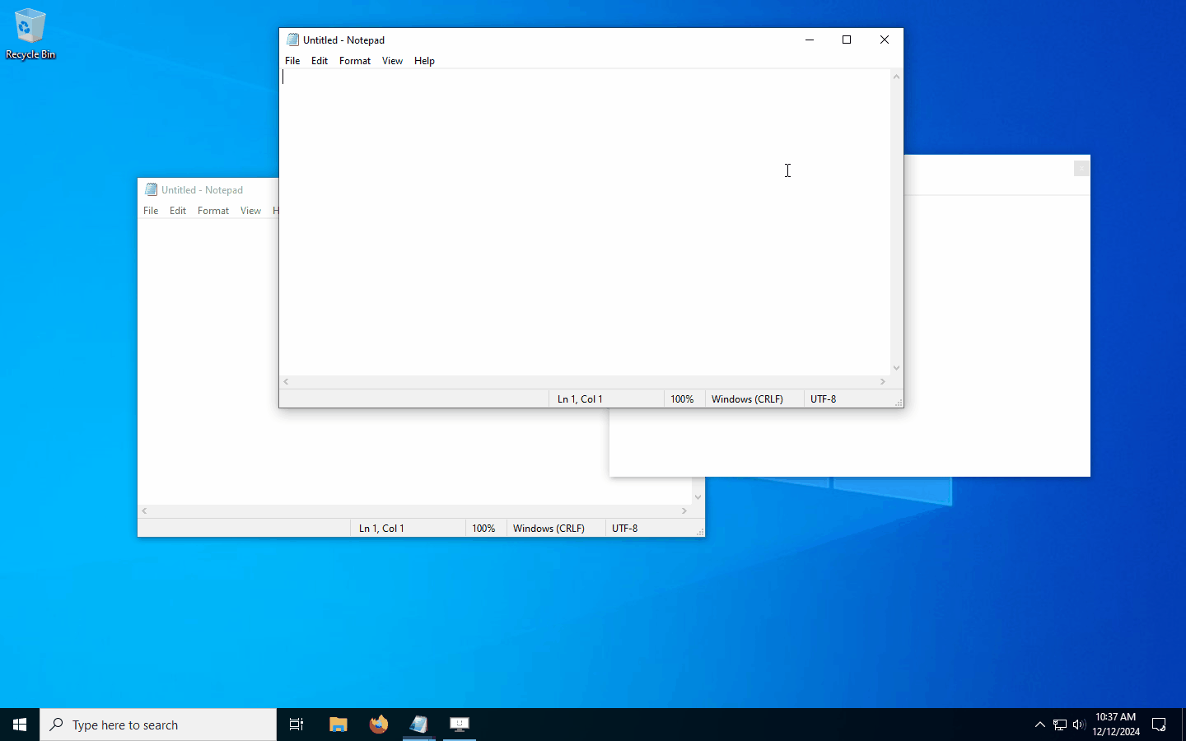Launch Firefox from taskbar
This screenshot has width=1186, height=741.
click(x=378, y=725)
